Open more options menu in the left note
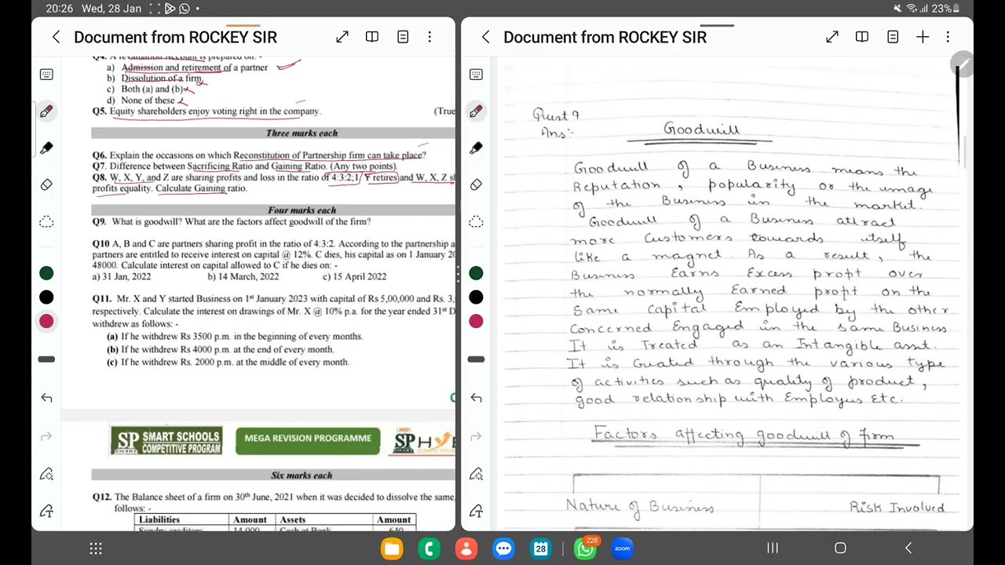 click(429, 37)
